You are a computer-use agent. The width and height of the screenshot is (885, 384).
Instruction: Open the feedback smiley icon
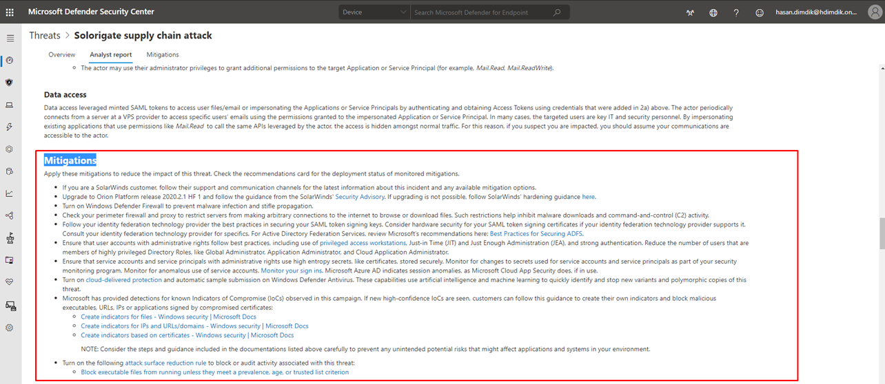pyautogui.click(x=760, y=12)
